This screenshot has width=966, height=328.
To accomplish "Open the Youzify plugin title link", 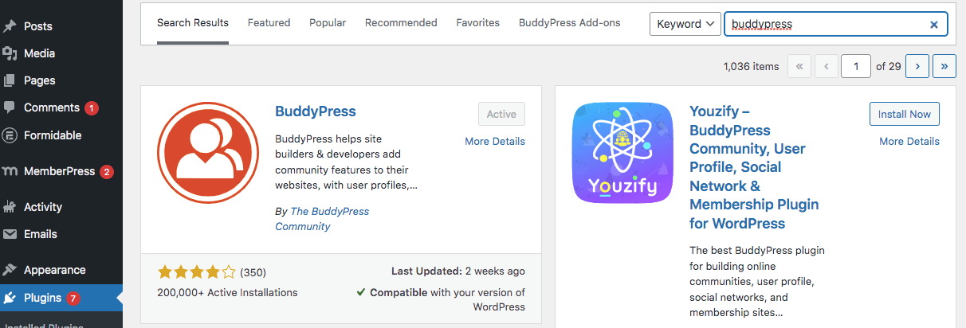I will (754, 167).
